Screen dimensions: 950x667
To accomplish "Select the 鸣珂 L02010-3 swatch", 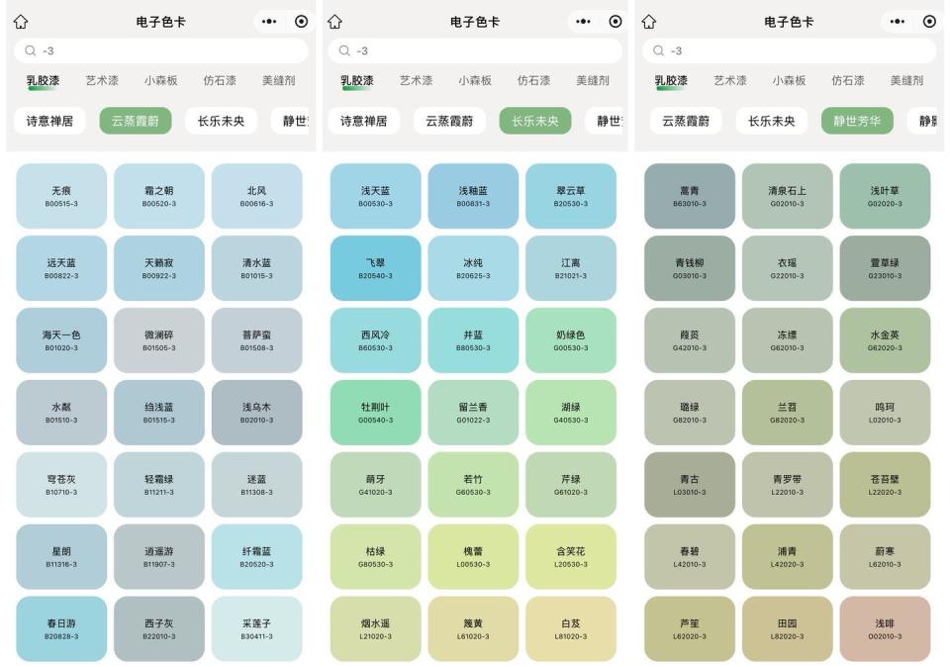I will (x=885, y=413).
